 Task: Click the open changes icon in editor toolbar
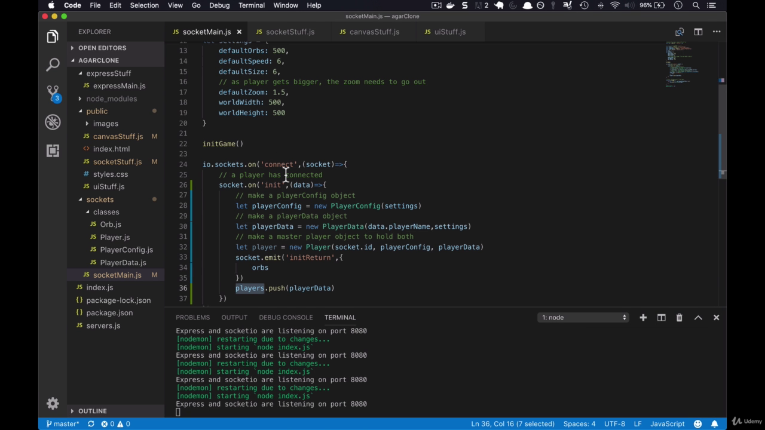click(680, 32)
